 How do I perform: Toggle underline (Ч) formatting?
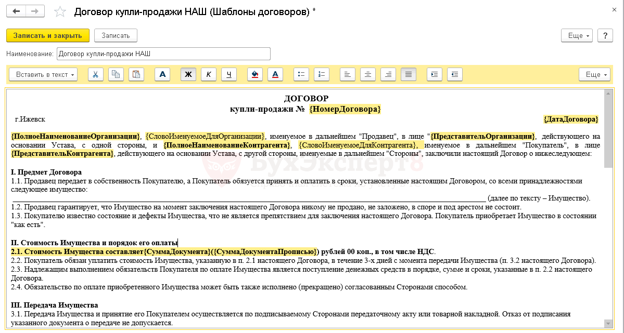click(229, 74)
